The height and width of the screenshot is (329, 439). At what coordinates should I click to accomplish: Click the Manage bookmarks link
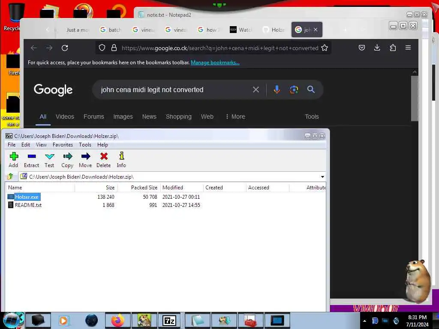point(215,63)
